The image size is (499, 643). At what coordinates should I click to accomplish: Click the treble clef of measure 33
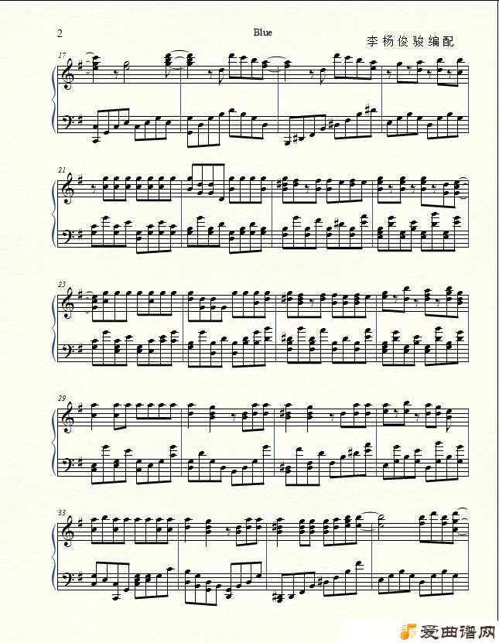[x=67, y=532]
